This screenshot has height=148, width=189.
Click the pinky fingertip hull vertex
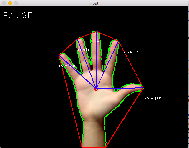[59, 55]
